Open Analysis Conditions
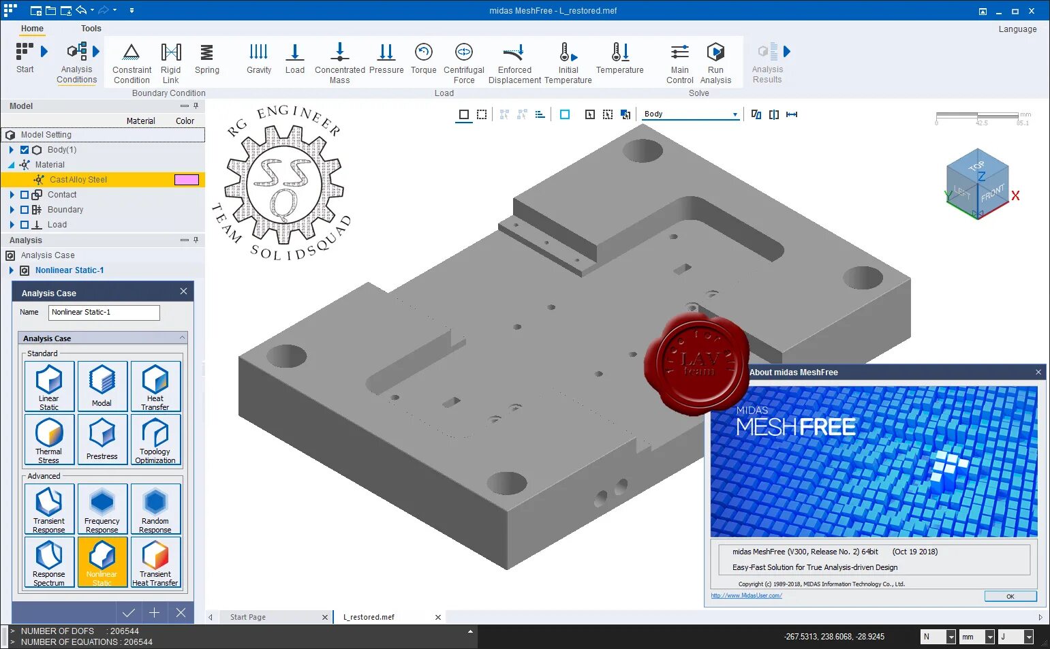Viewport: 1050px width, 649px height. [76, 63]
